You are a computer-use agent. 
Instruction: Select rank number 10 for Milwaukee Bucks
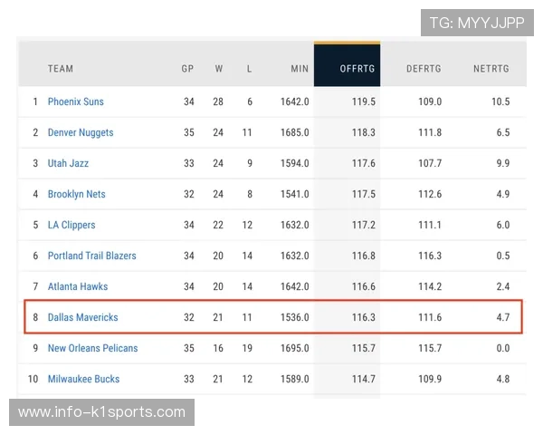tap(33, 379)
